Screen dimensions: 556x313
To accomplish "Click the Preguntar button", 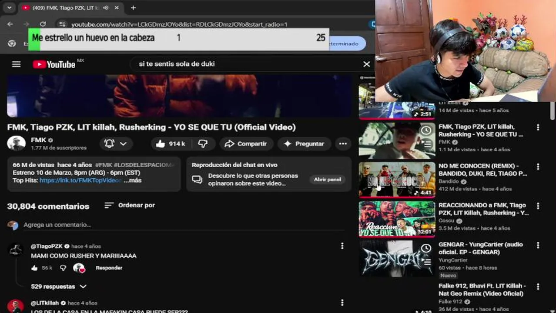I will (x=304, y=143).
